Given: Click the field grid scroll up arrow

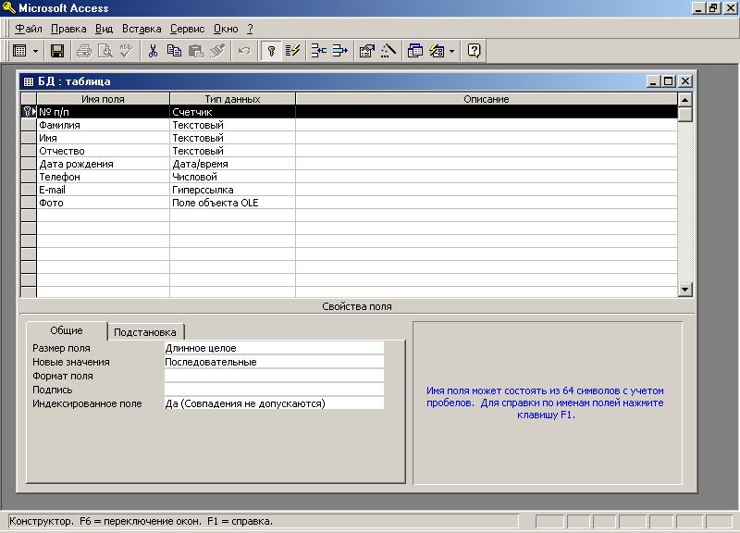Looking at the screenshot, I should click(684, 100).
